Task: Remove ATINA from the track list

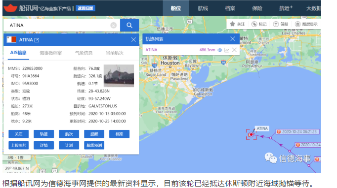Action: coord(234,50)
